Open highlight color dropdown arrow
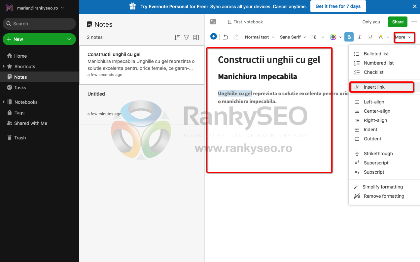 388,37
